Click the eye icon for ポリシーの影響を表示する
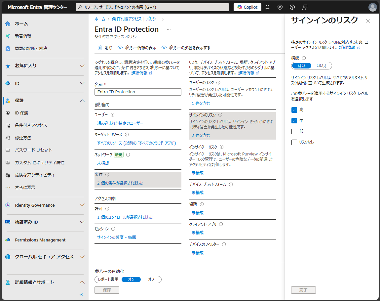The image size is (380, 301). (x=164, y=48)
